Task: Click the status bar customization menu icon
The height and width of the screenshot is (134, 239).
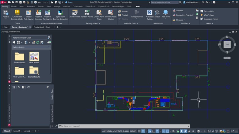Action: coord(237,131)
